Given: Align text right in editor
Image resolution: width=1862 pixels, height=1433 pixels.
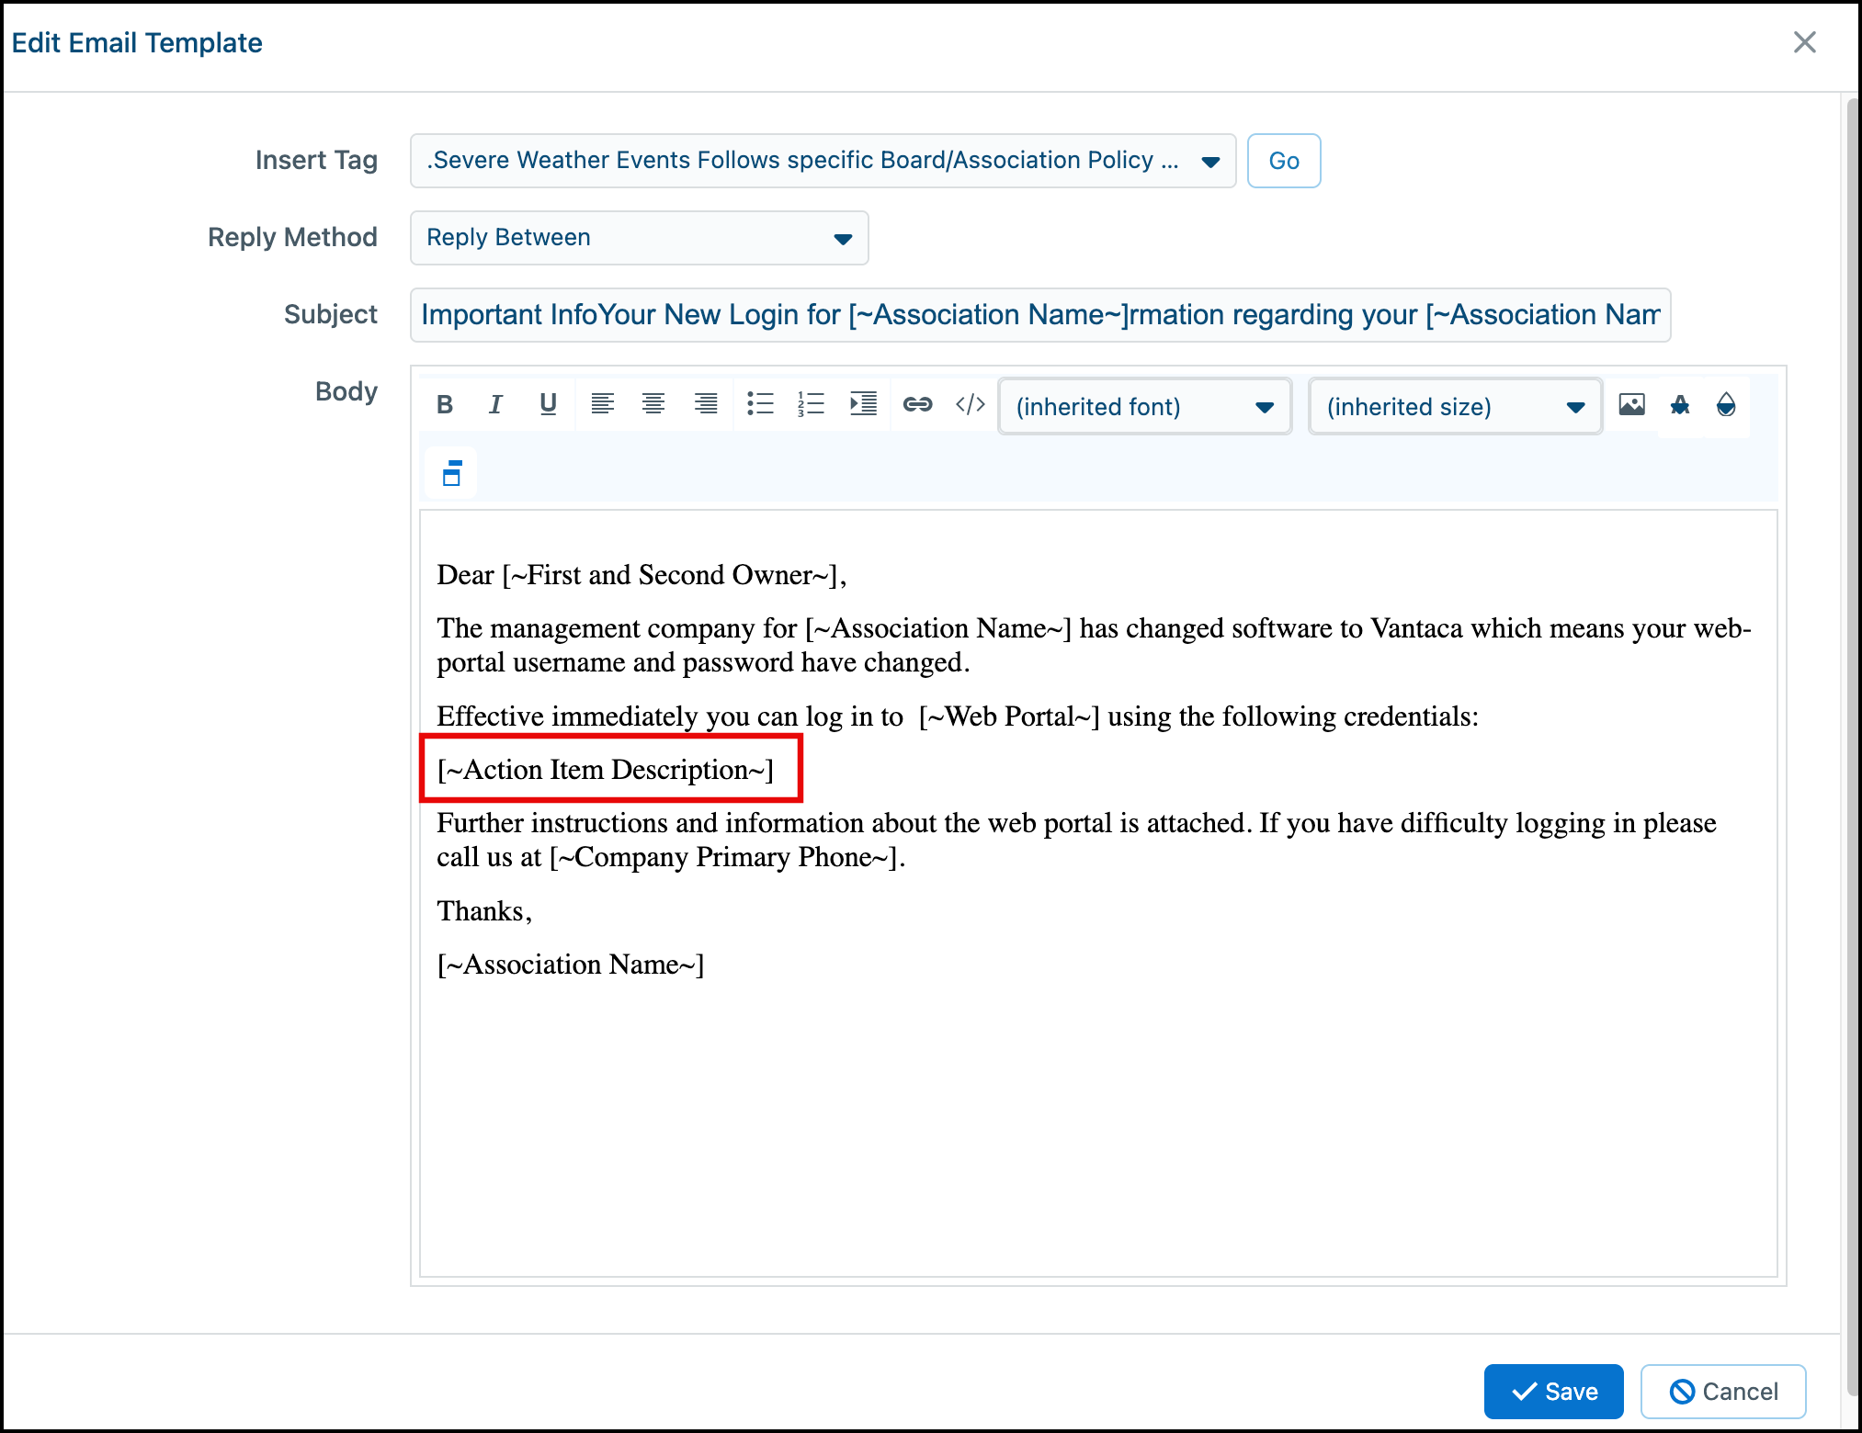Looking at the screenshot, I should (x=706, y=404).
